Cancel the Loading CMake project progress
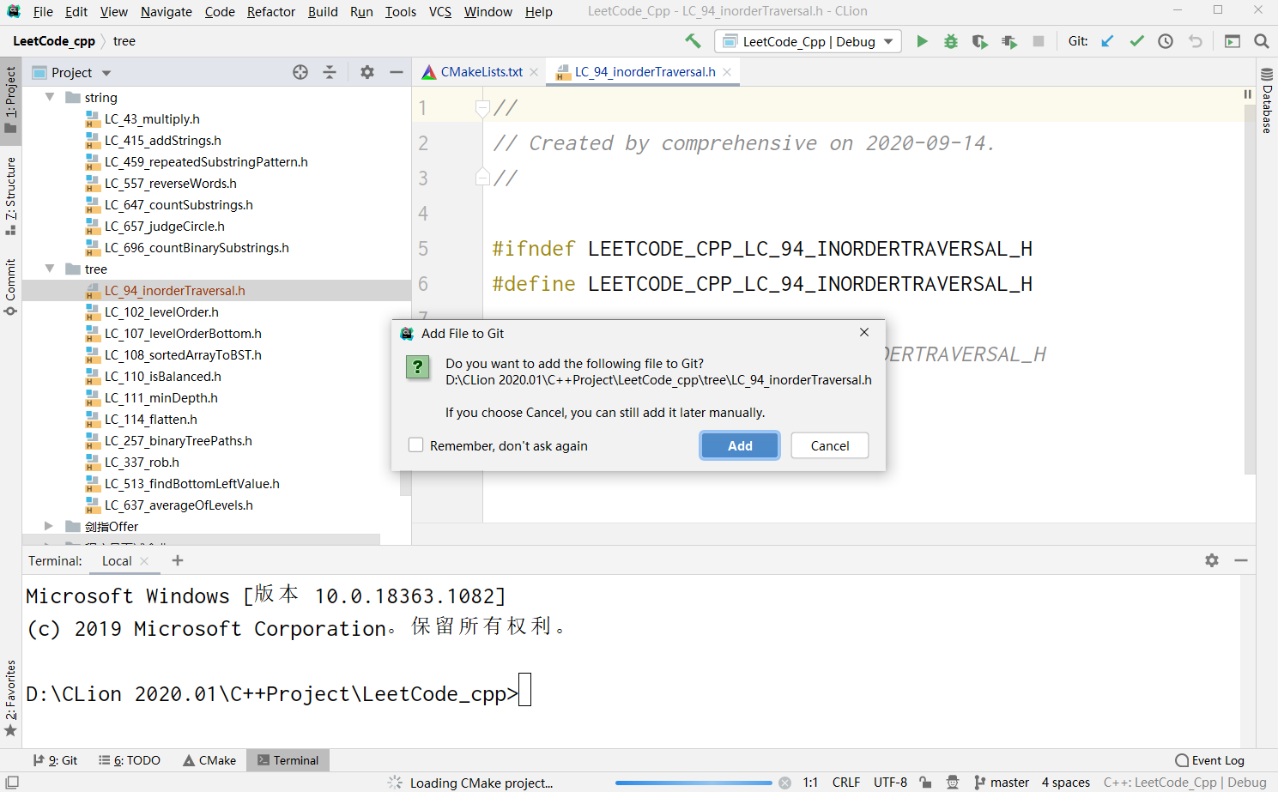 (784, 783)
